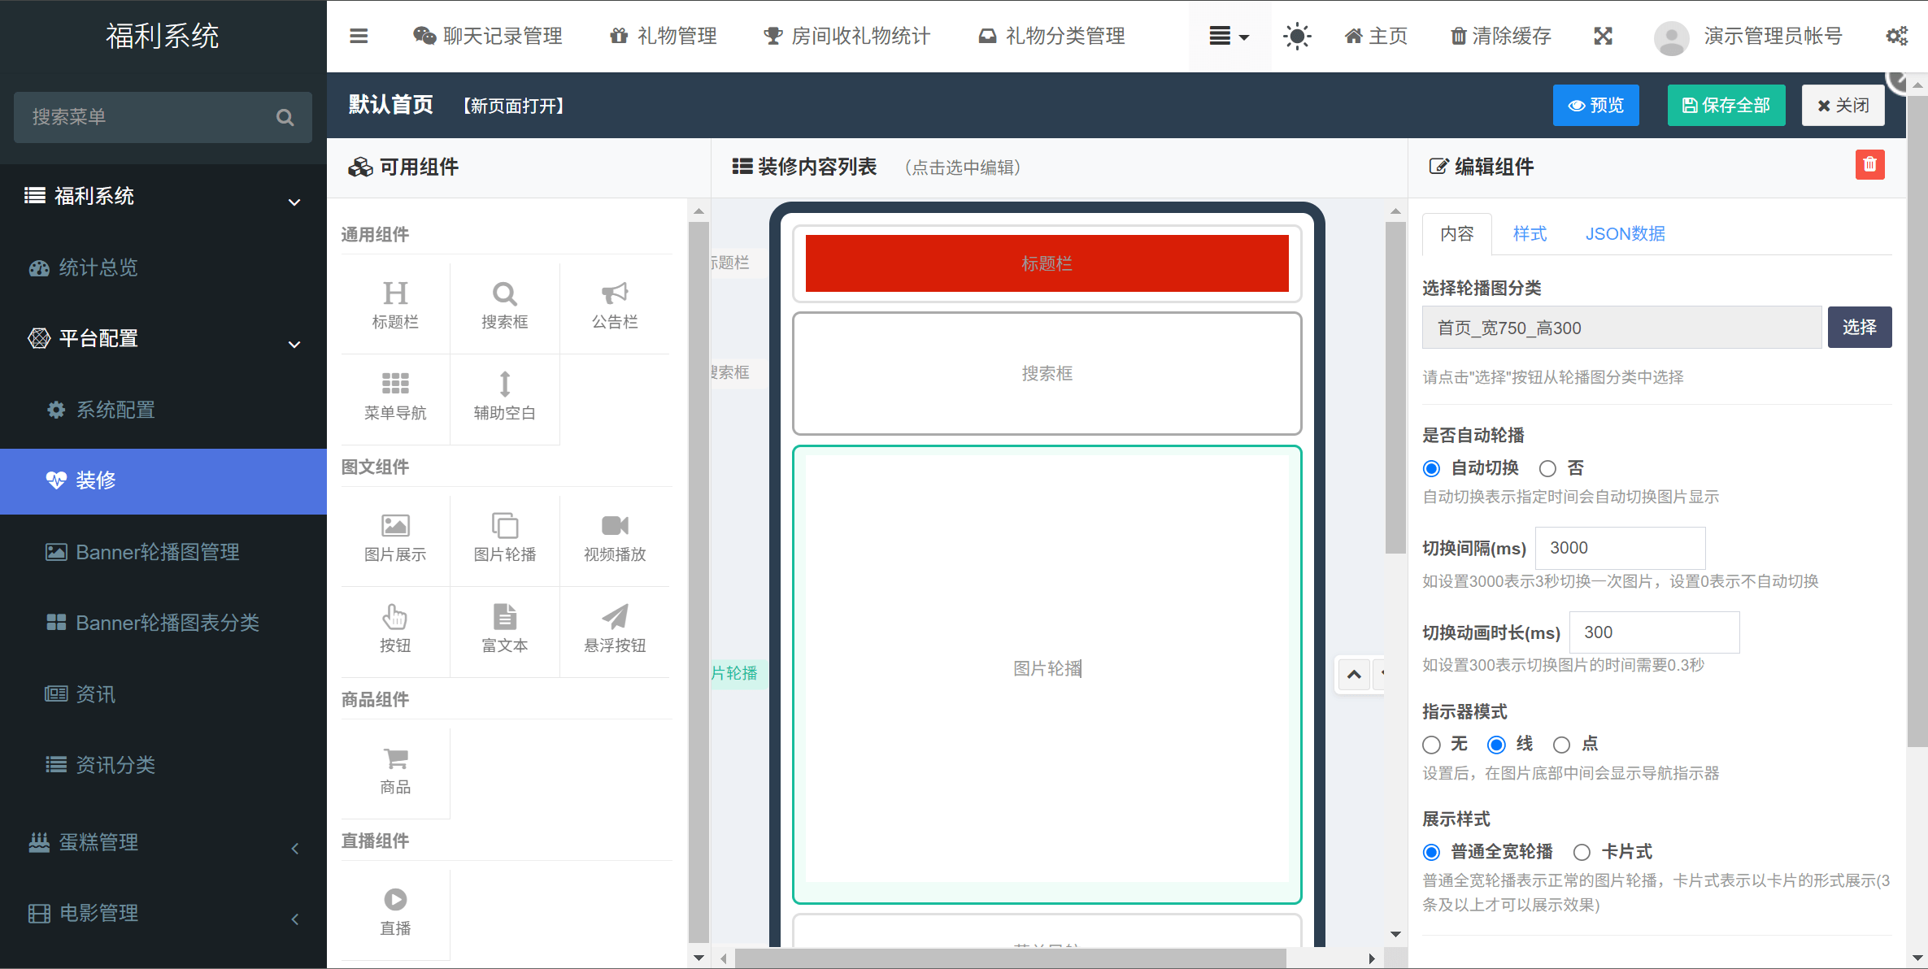Image resolution: width=1928 pixels, height=969 pixels.
Task: Open the settings gears icon top right
Action: [x=1897, y=37]
